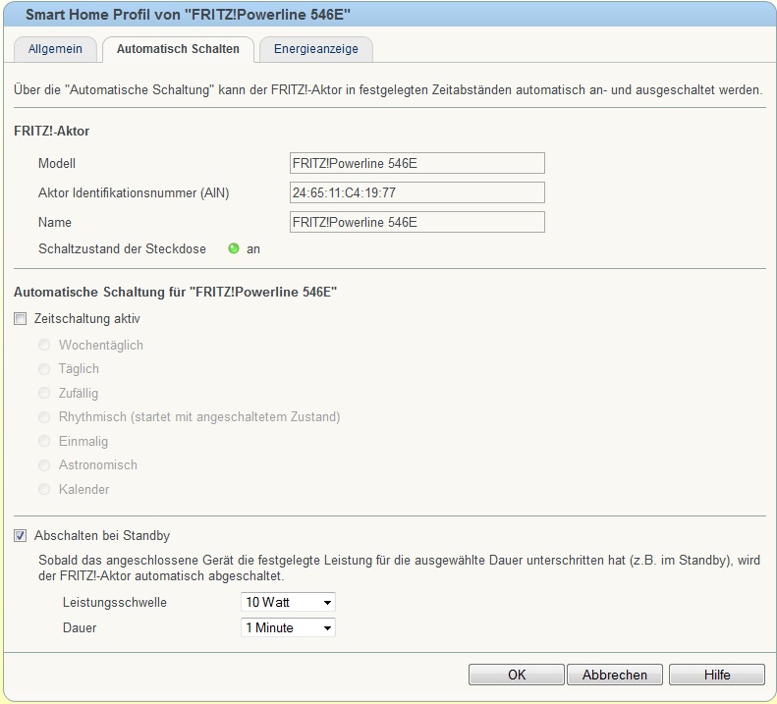The image size is (777, 704).
Task: Uncheck Abschalten bei Standby checkbox
Action: (x=21, y=536)
